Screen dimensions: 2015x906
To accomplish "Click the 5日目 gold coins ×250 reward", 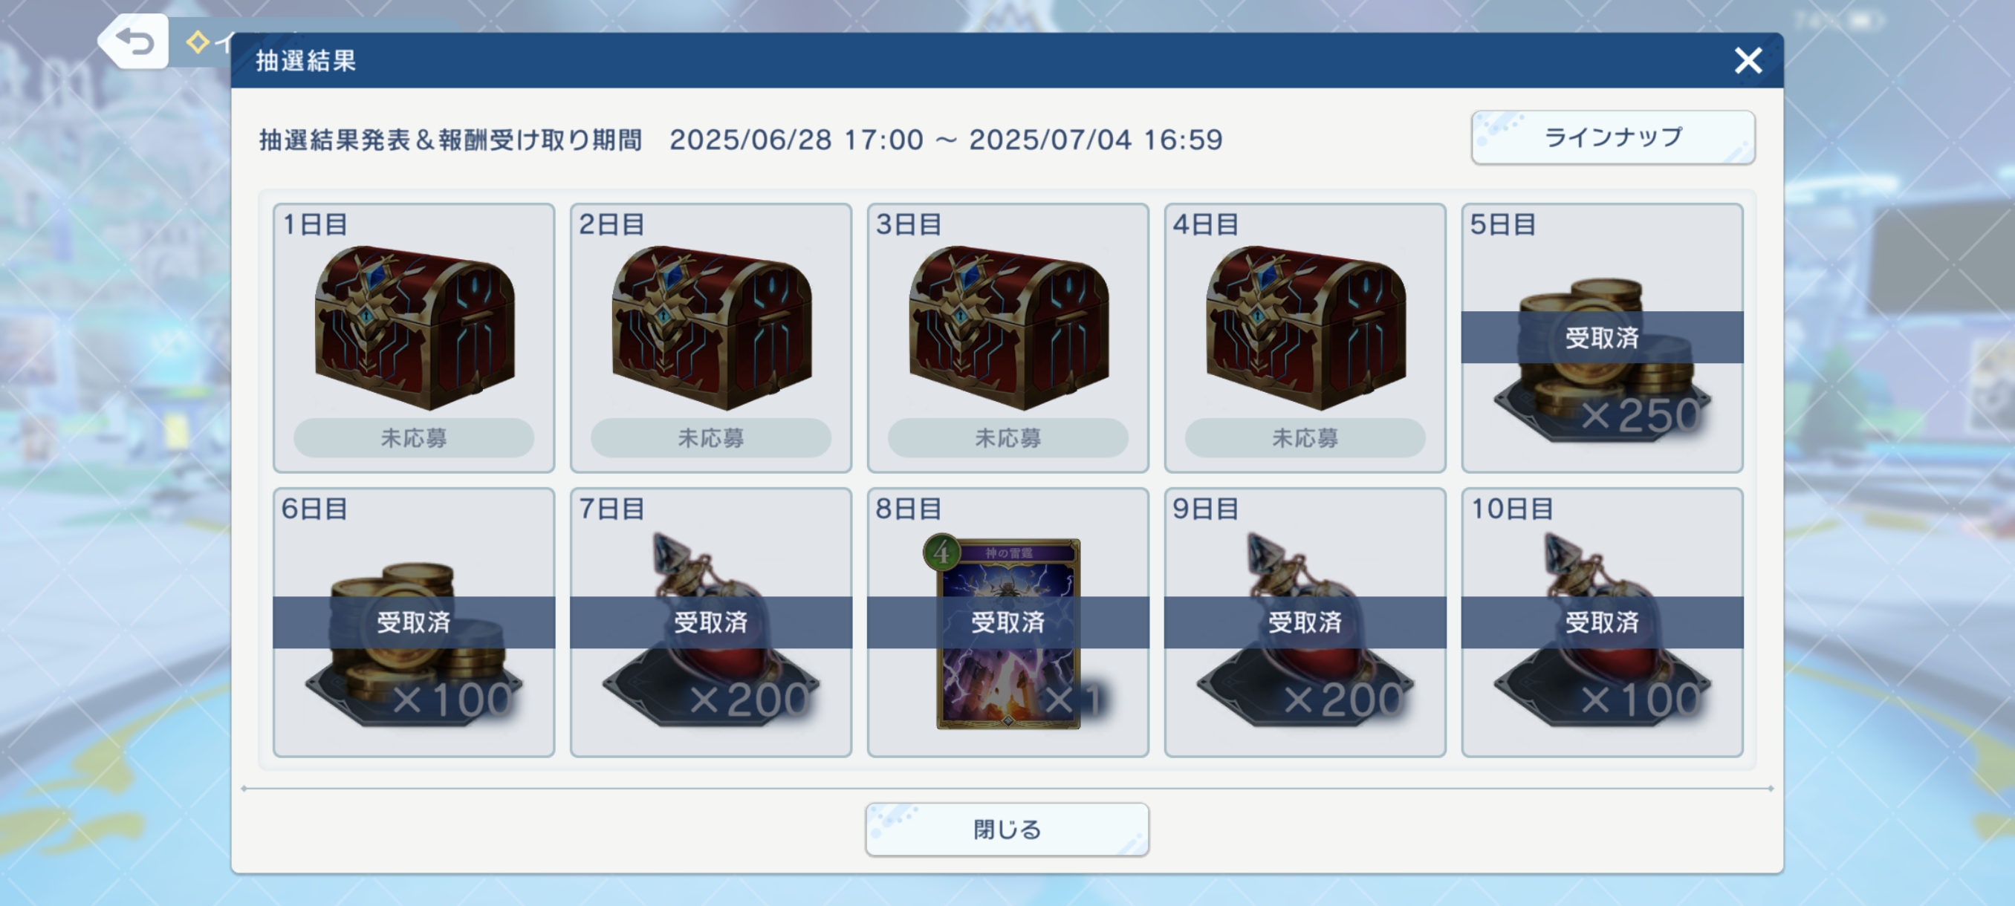I will [1602, 360].
